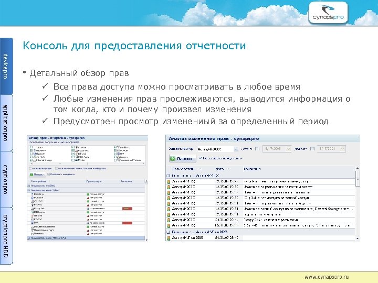This screenshot has width=378, height=283.
Task: Open the www.cynapspro.ru link
Action: click(327, 277)
